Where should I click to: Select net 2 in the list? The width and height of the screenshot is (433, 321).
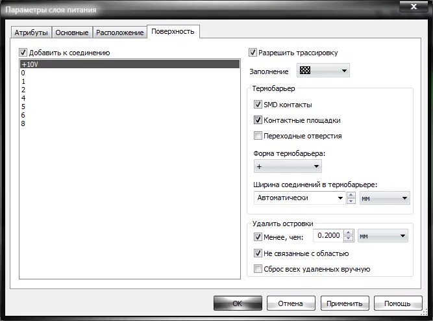click(130, 90)
